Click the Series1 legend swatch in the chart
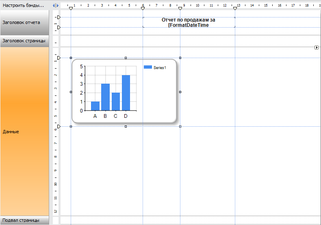 click(148, 67)
